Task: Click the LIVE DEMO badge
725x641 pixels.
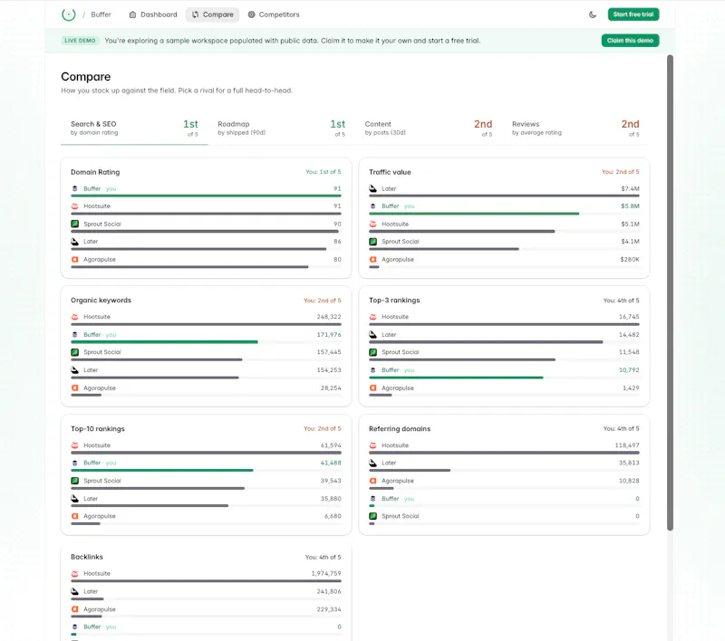Action: (x=80, y=40)
